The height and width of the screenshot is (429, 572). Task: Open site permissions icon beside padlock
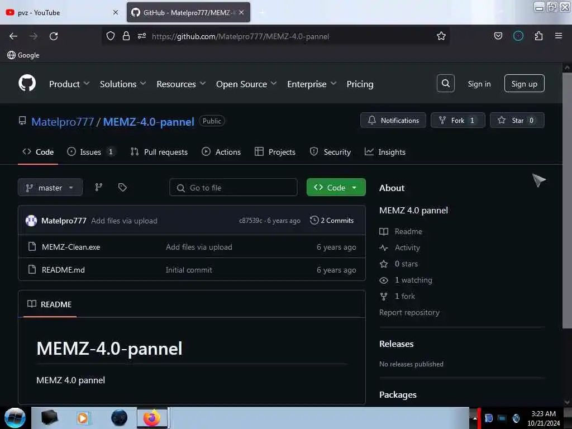(x=142, y=36)
